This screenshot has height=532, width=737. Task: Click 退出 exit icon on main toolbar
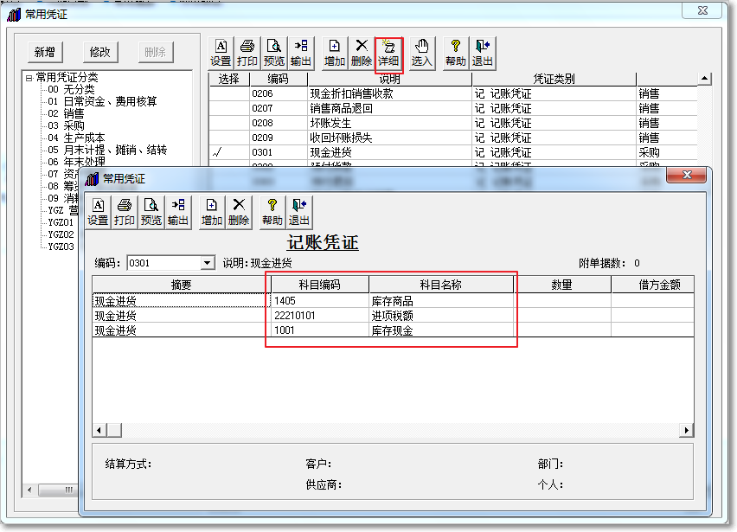[x=483, y=52]
